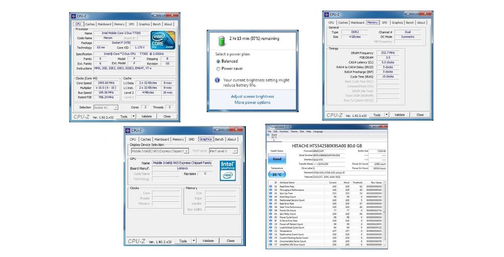Click the status icon for Load/Unload Cycle Count
This screenshot has height=257, width=504.
point(271,227)
